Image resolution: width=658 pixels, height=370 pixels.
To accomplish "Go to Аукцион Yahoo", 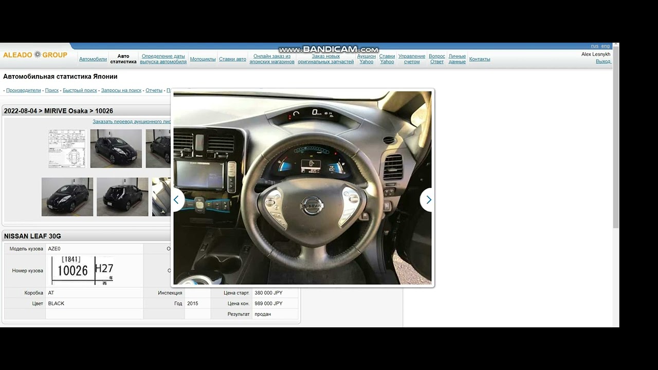I will click(367, 59).
